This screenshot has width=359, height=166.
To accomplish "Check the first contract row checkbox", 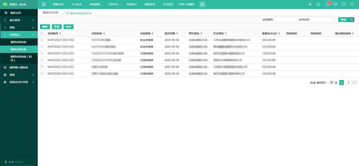I will click(x=42, y=40).
